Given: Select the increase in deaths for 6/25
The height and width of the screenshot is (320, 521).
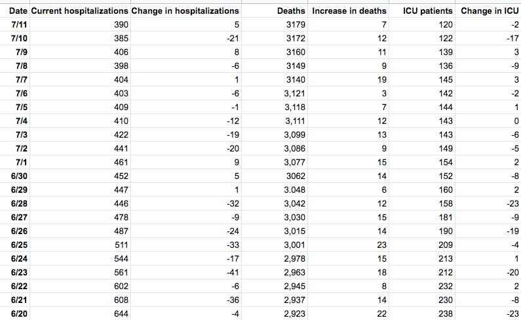Looking at the screenshot, I should 381,245.
